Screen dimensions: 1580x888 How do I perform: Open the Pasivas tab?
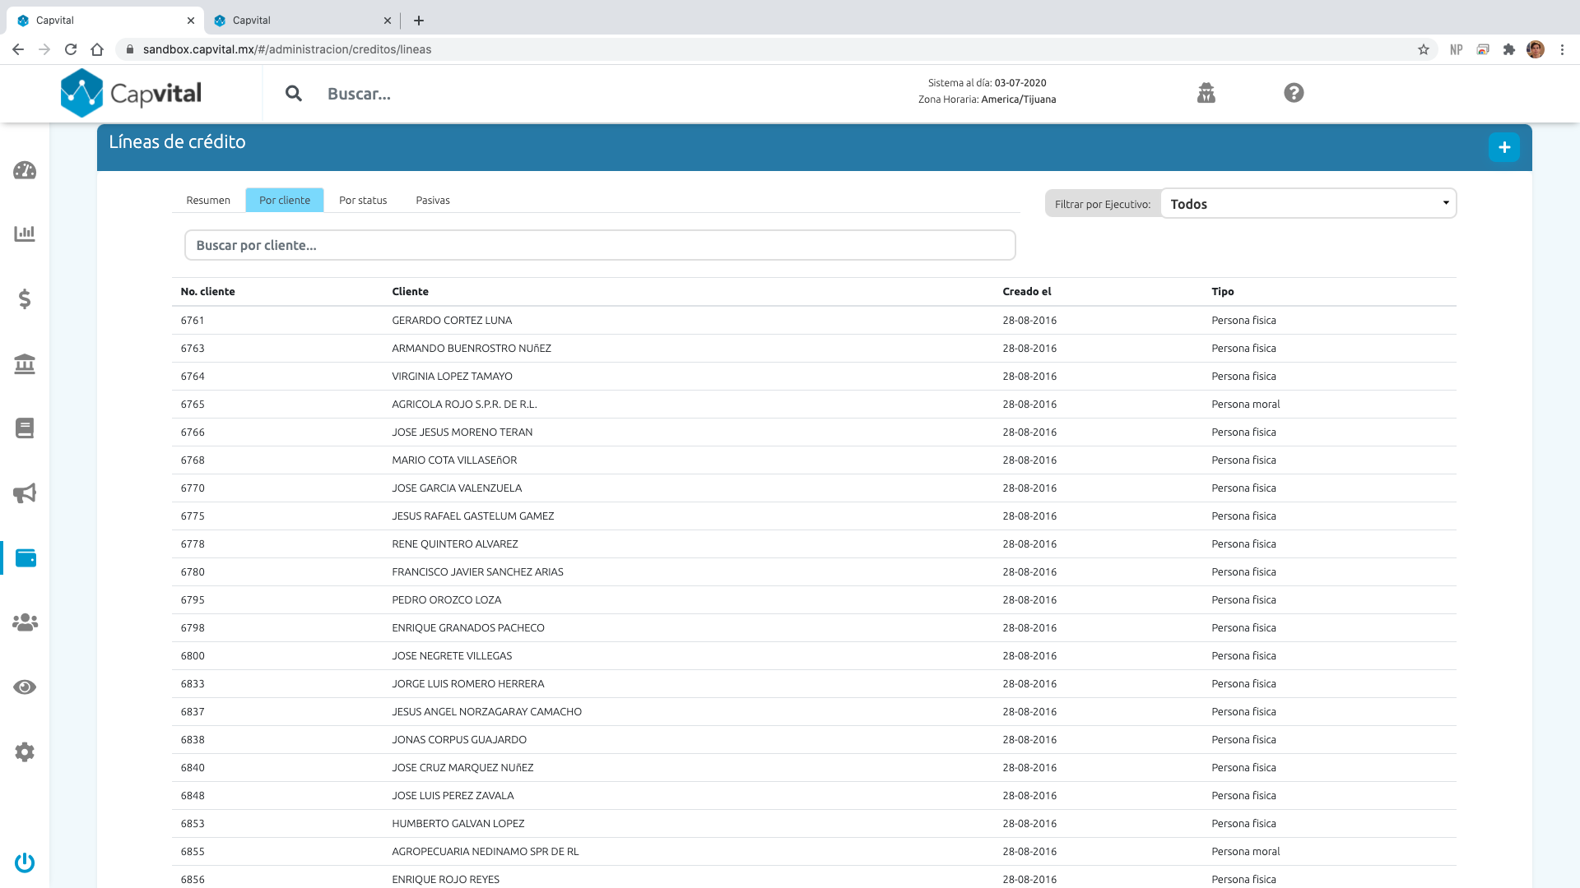[x=433, y=200]
